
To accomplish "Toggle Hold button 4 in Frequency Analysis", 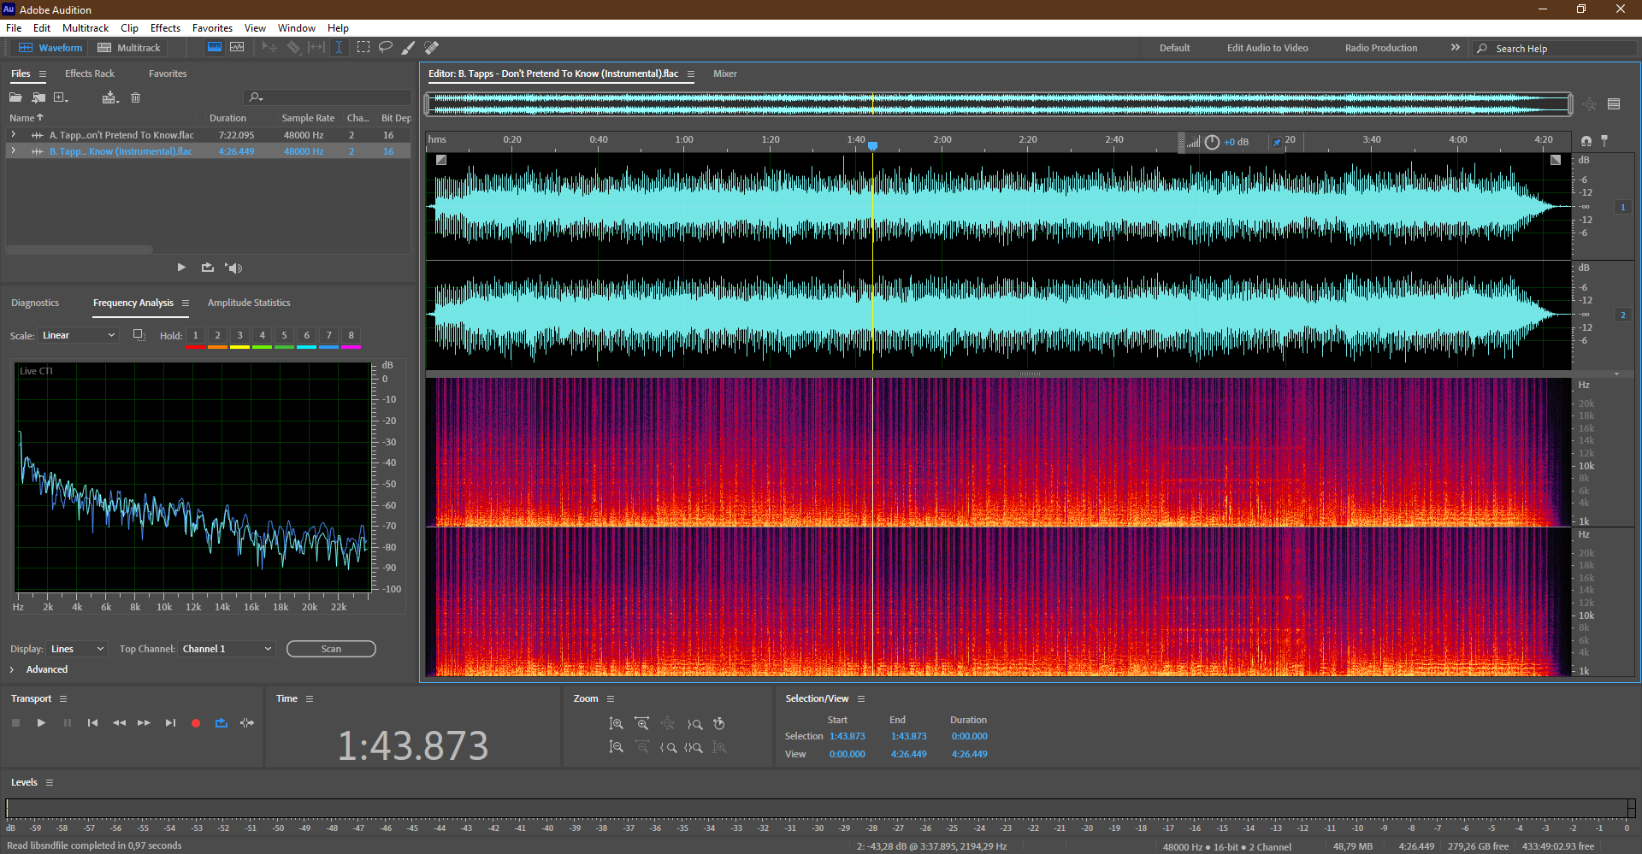I will pyautogui.click(x=262, y=336).
